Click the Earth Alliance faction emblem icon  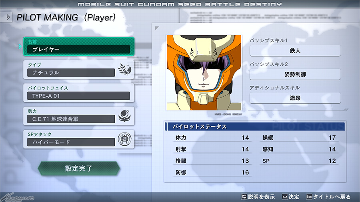coord(124,116)
